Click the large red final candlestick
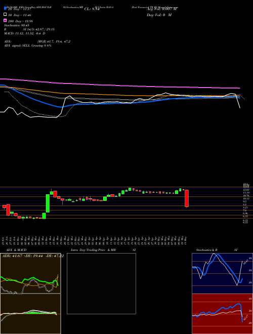Image resolution: width=253 pixels, height=334 pixels. pos(187,198)
